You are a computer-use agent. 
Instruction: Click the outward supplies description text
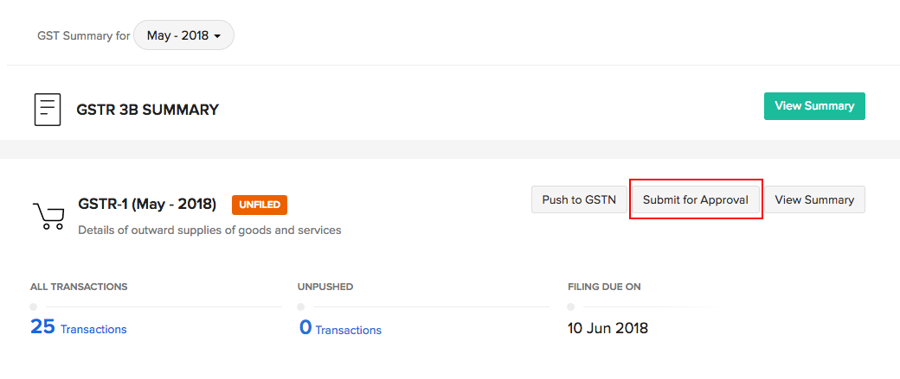coord(209,231)
